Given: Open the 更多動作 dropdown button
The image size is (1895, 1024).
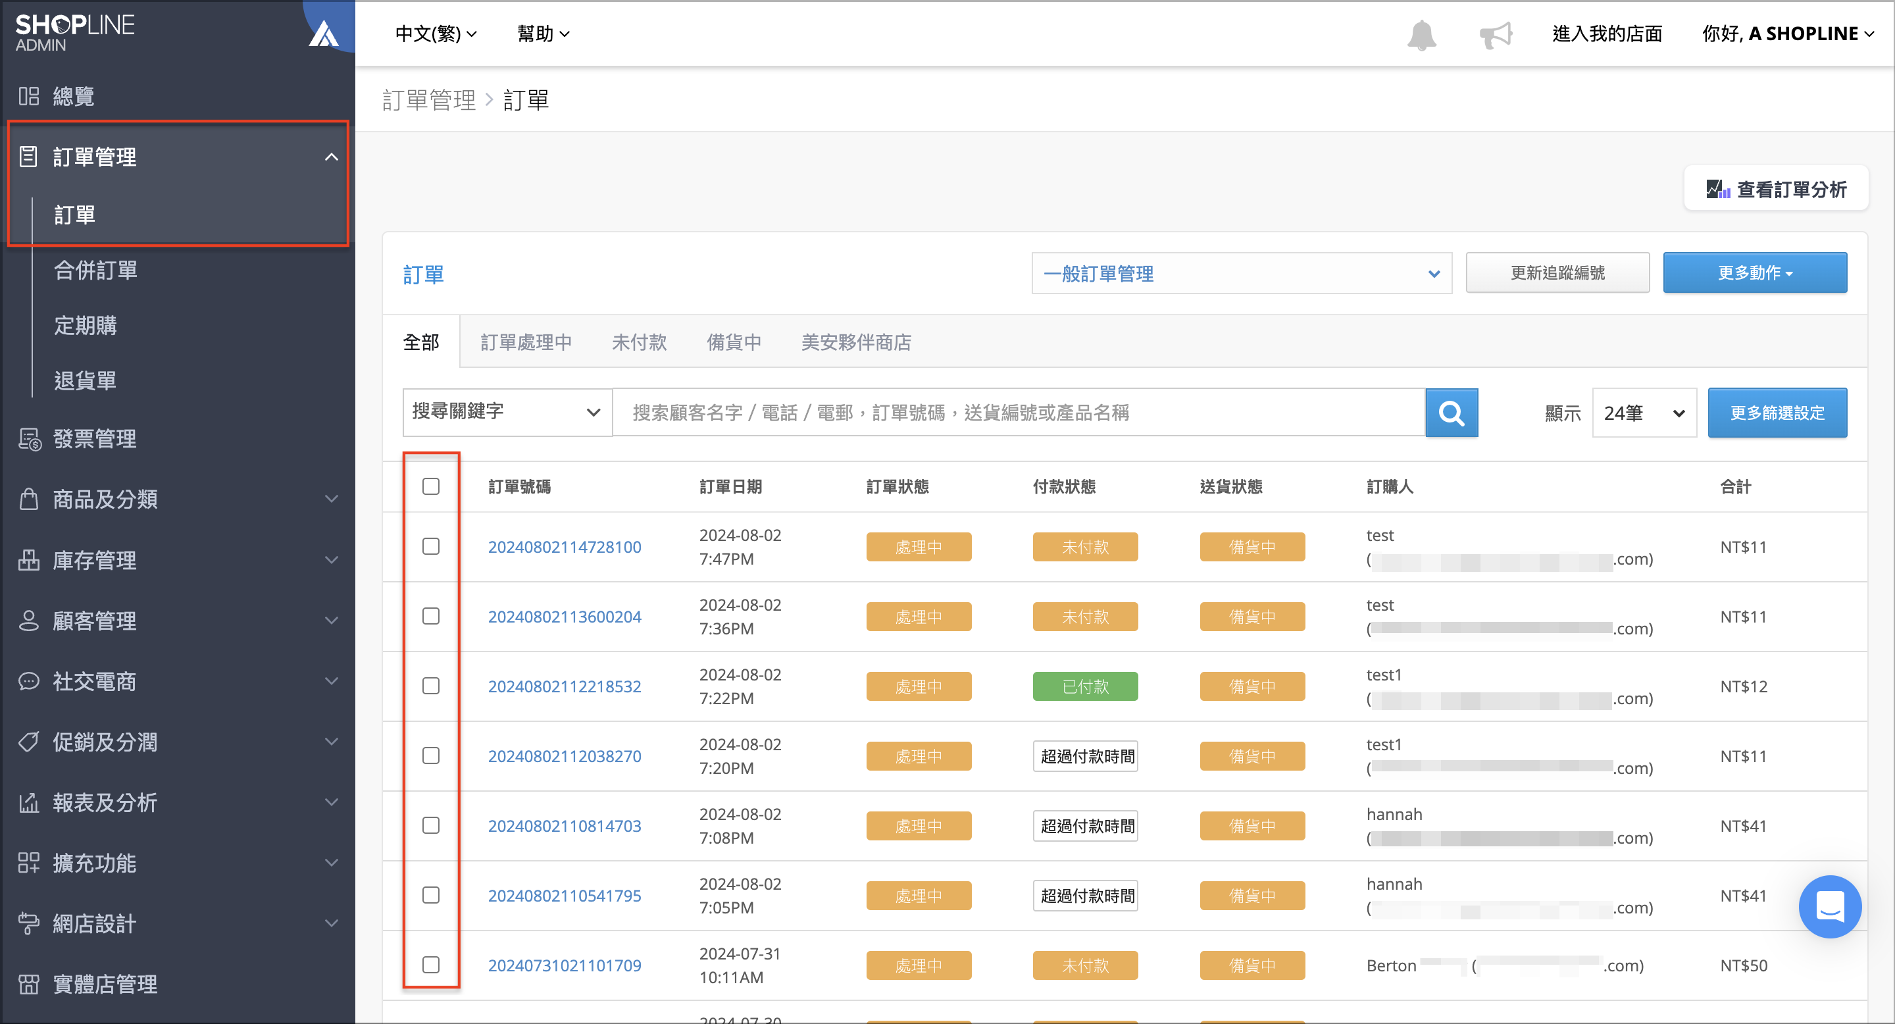Looking at the screenshot, I should coord(1754,273).
